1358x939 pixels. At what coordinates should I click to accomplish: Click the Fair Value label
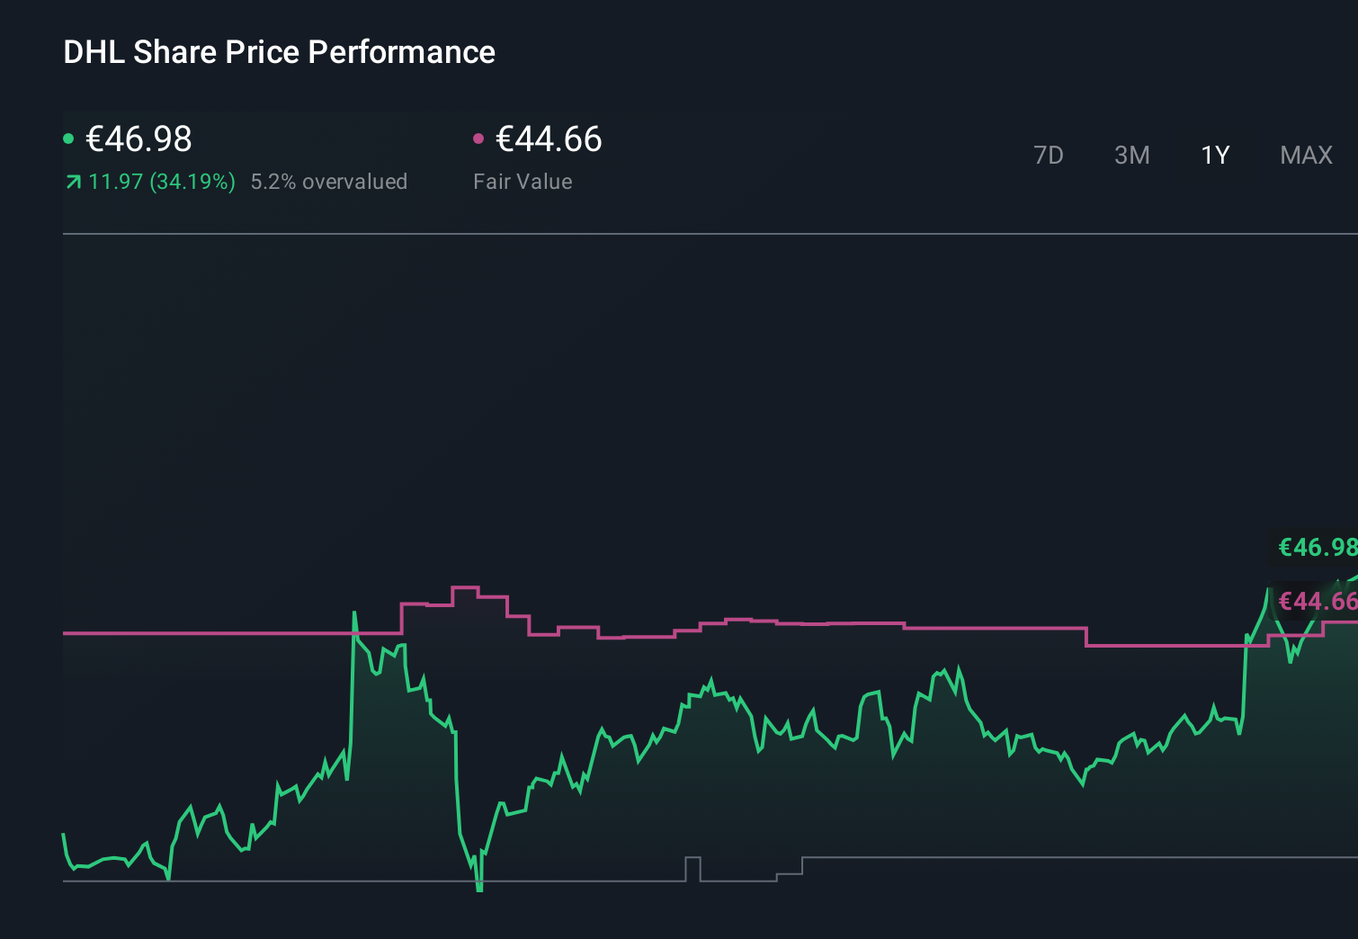pyautogui.click(x=523, y=182)
